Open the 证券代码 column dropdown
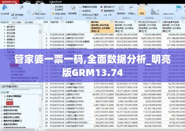This screenshot has width=185, height=131. 62,22
